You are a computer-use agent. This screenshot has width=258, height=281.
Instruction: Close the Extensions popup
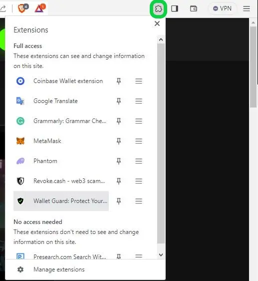(x=157, y=23)
